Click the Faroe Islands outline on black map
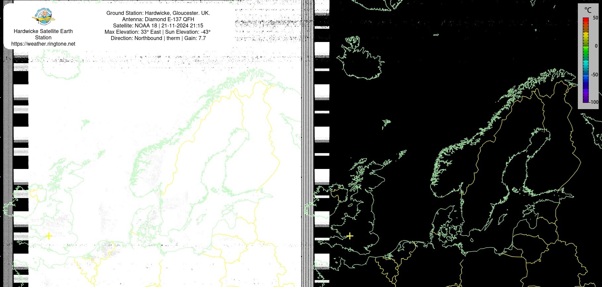602x287 pixels. click(386, 123)
